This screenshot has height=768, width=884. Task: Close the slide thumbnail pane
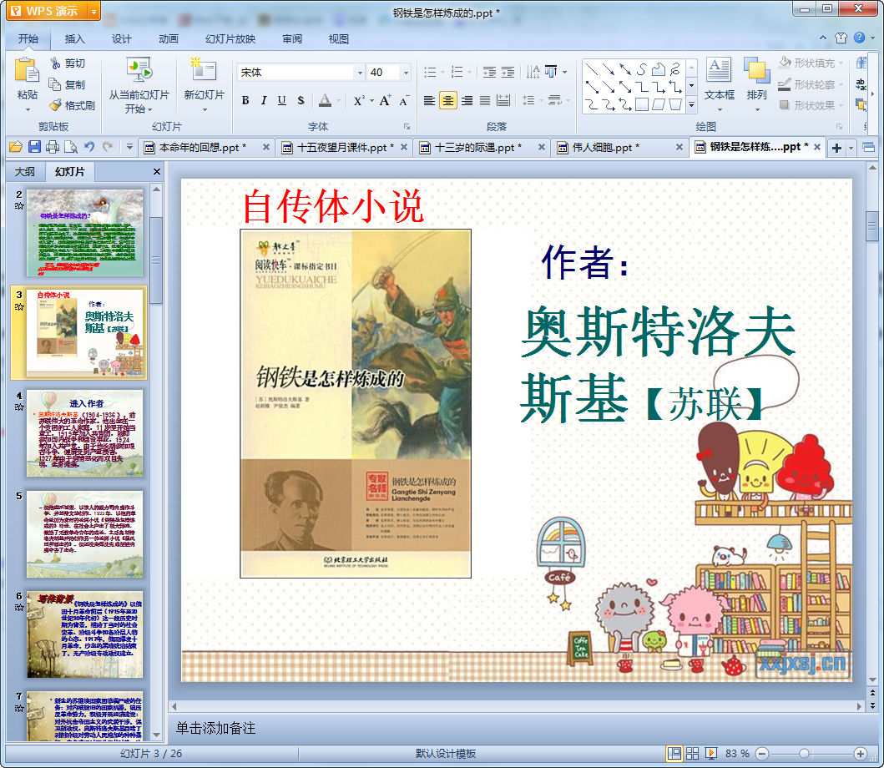coord(157,171)
